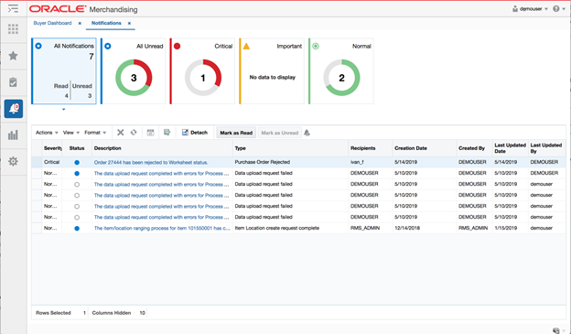Open the View dropdown menu
The height and width of the screenshot is (334, 571).
pyautogui.click(x=71, y=133)
